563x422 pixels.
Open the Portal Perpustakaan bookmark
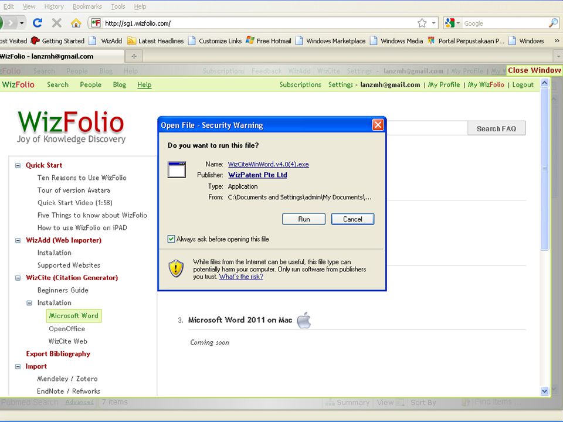click(466, 41)
